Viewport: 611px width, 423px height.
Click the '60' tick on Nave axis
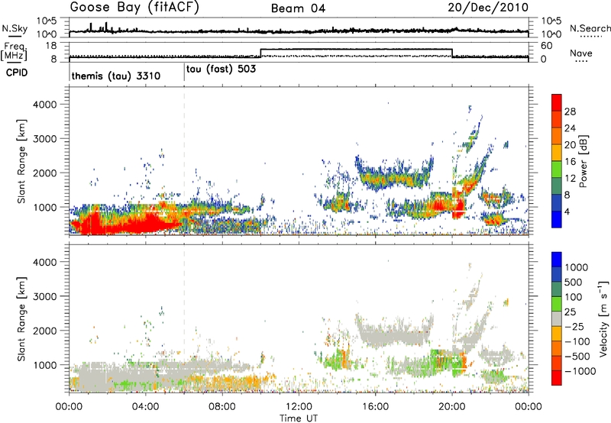point(547,46)
